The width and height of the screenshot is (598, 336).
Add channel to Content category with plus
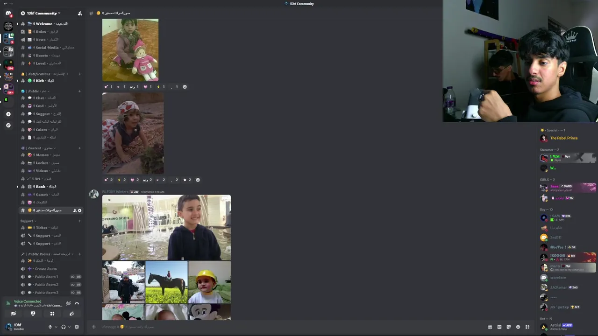coord(79,148)
